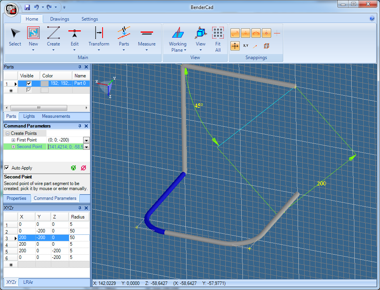Switch to the Properties tab
This screenshot has width=380, height=290.
[x=16, y=198]
